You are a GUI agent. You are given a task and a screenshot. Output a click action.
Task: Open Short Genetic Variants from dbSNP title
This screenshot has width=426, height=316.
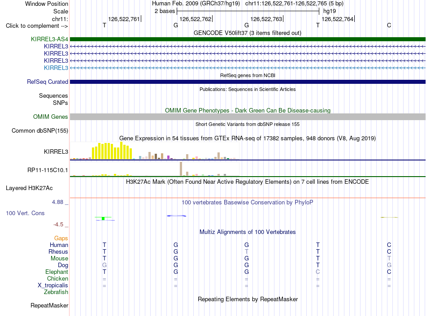click(248, 124)
